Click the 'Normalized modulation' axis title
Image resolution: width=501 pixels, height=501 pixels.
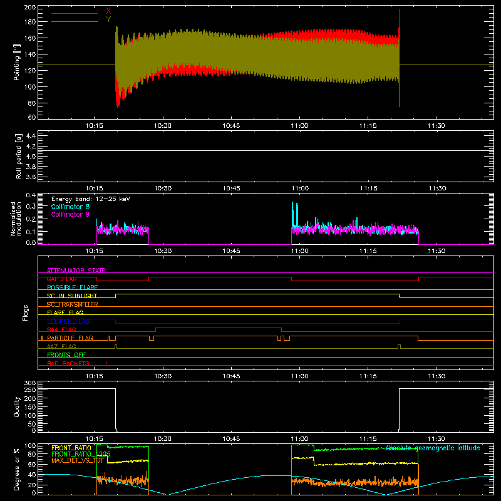pos(16,219)
